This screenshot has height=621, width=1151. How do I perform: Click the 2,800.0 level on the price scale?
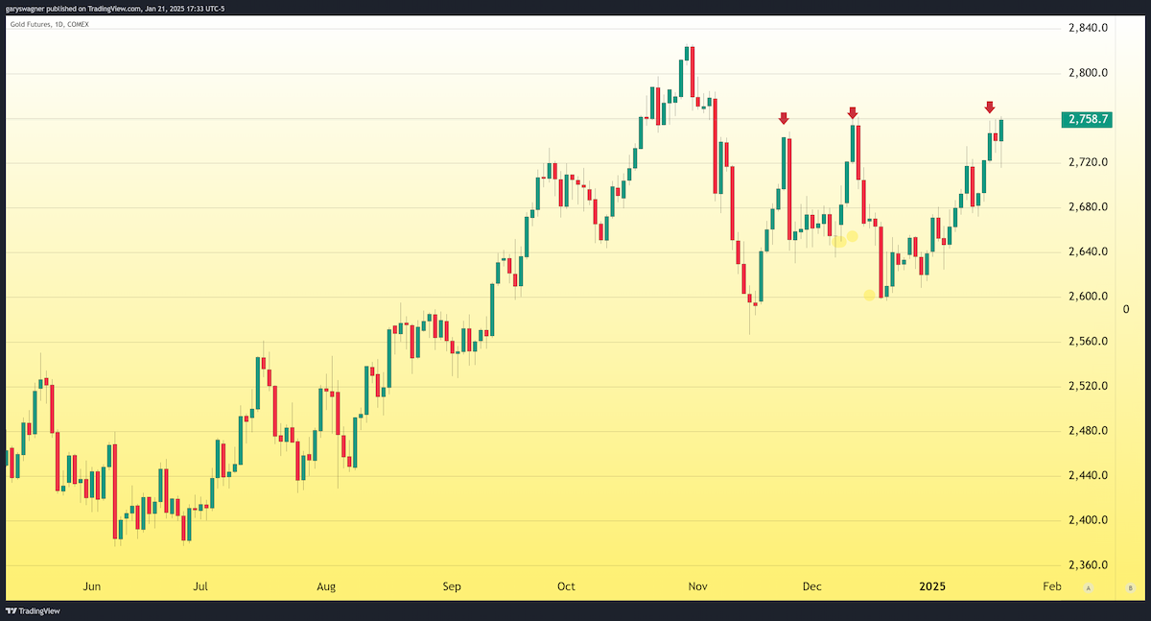[1089, 73]
